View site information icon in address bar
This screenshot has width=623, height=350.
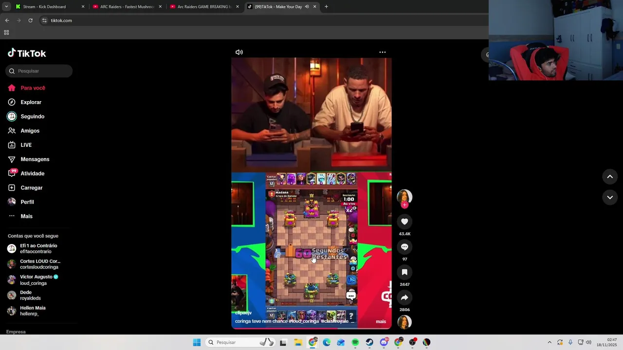[x=44, y=20]
